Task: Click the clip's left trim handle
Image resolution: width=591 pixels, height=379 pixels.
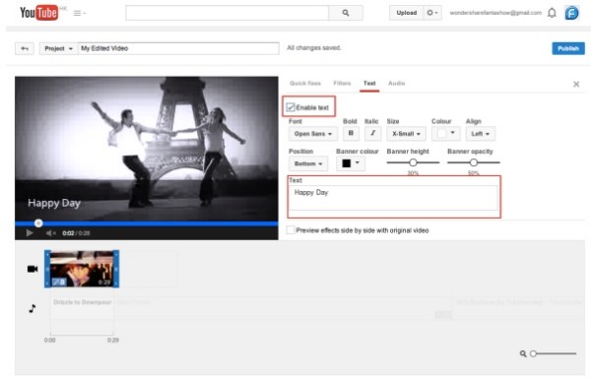Action: click(47, 269)
